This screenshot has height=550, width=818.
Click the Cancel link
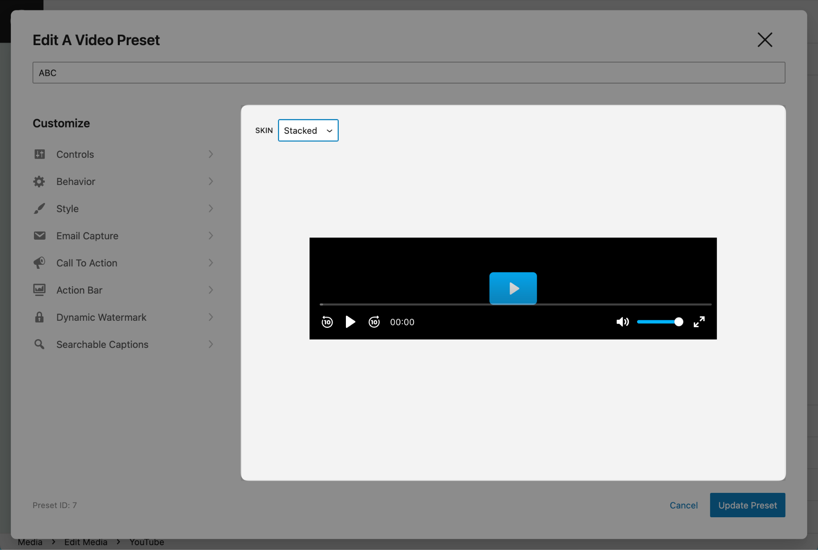(683, 505)
